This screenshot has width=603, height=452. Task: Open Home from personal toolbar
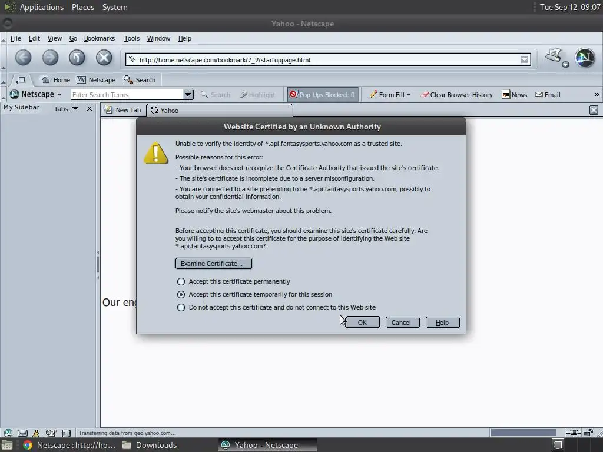(x=56, y=80)
